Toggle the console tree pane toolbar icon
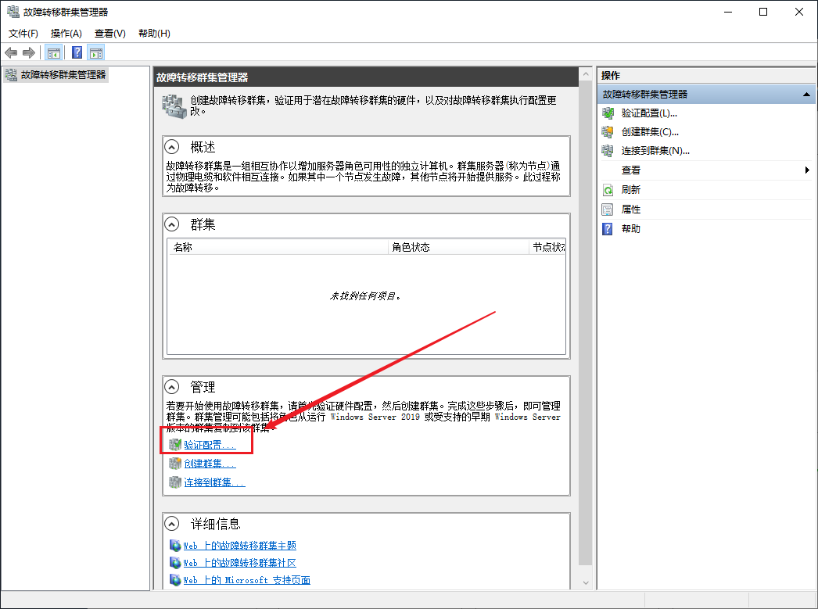The width and height of the screenshot is (818, 609). 54,52
